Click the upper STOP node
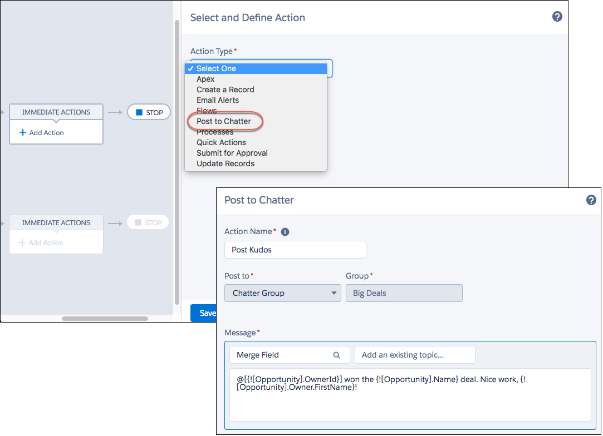 coord(149,112)
